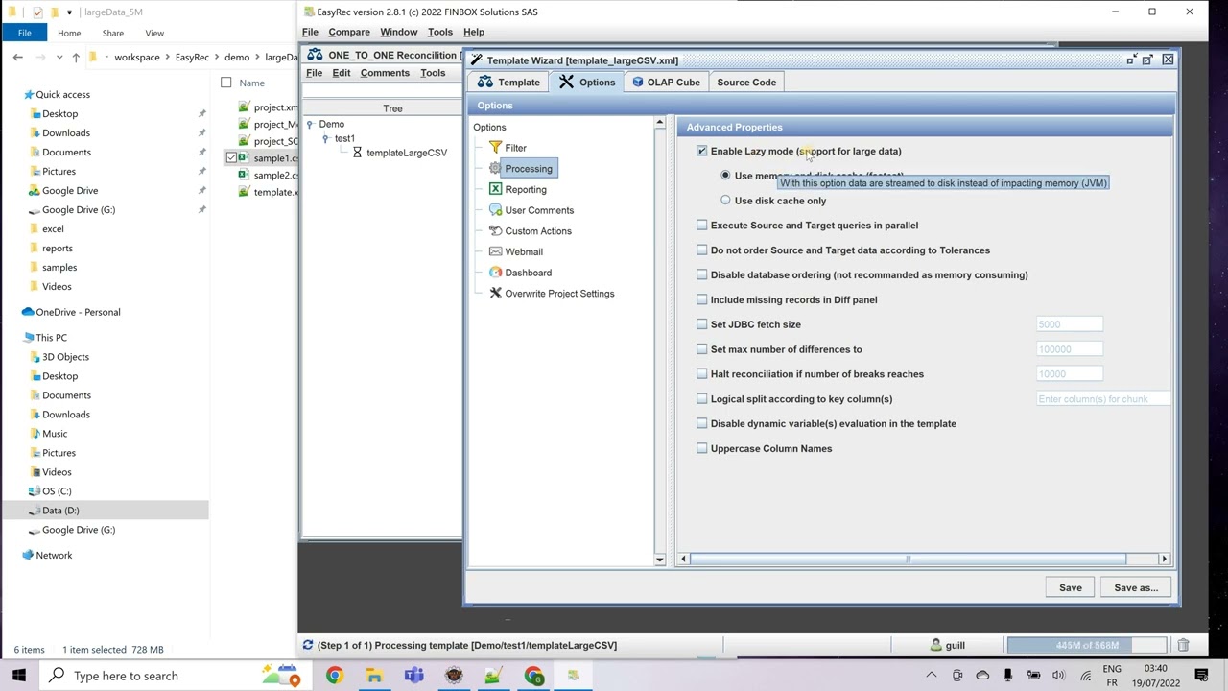
Task: Open Microsoft Teams from the taskbar
Action: coord(413,676)
